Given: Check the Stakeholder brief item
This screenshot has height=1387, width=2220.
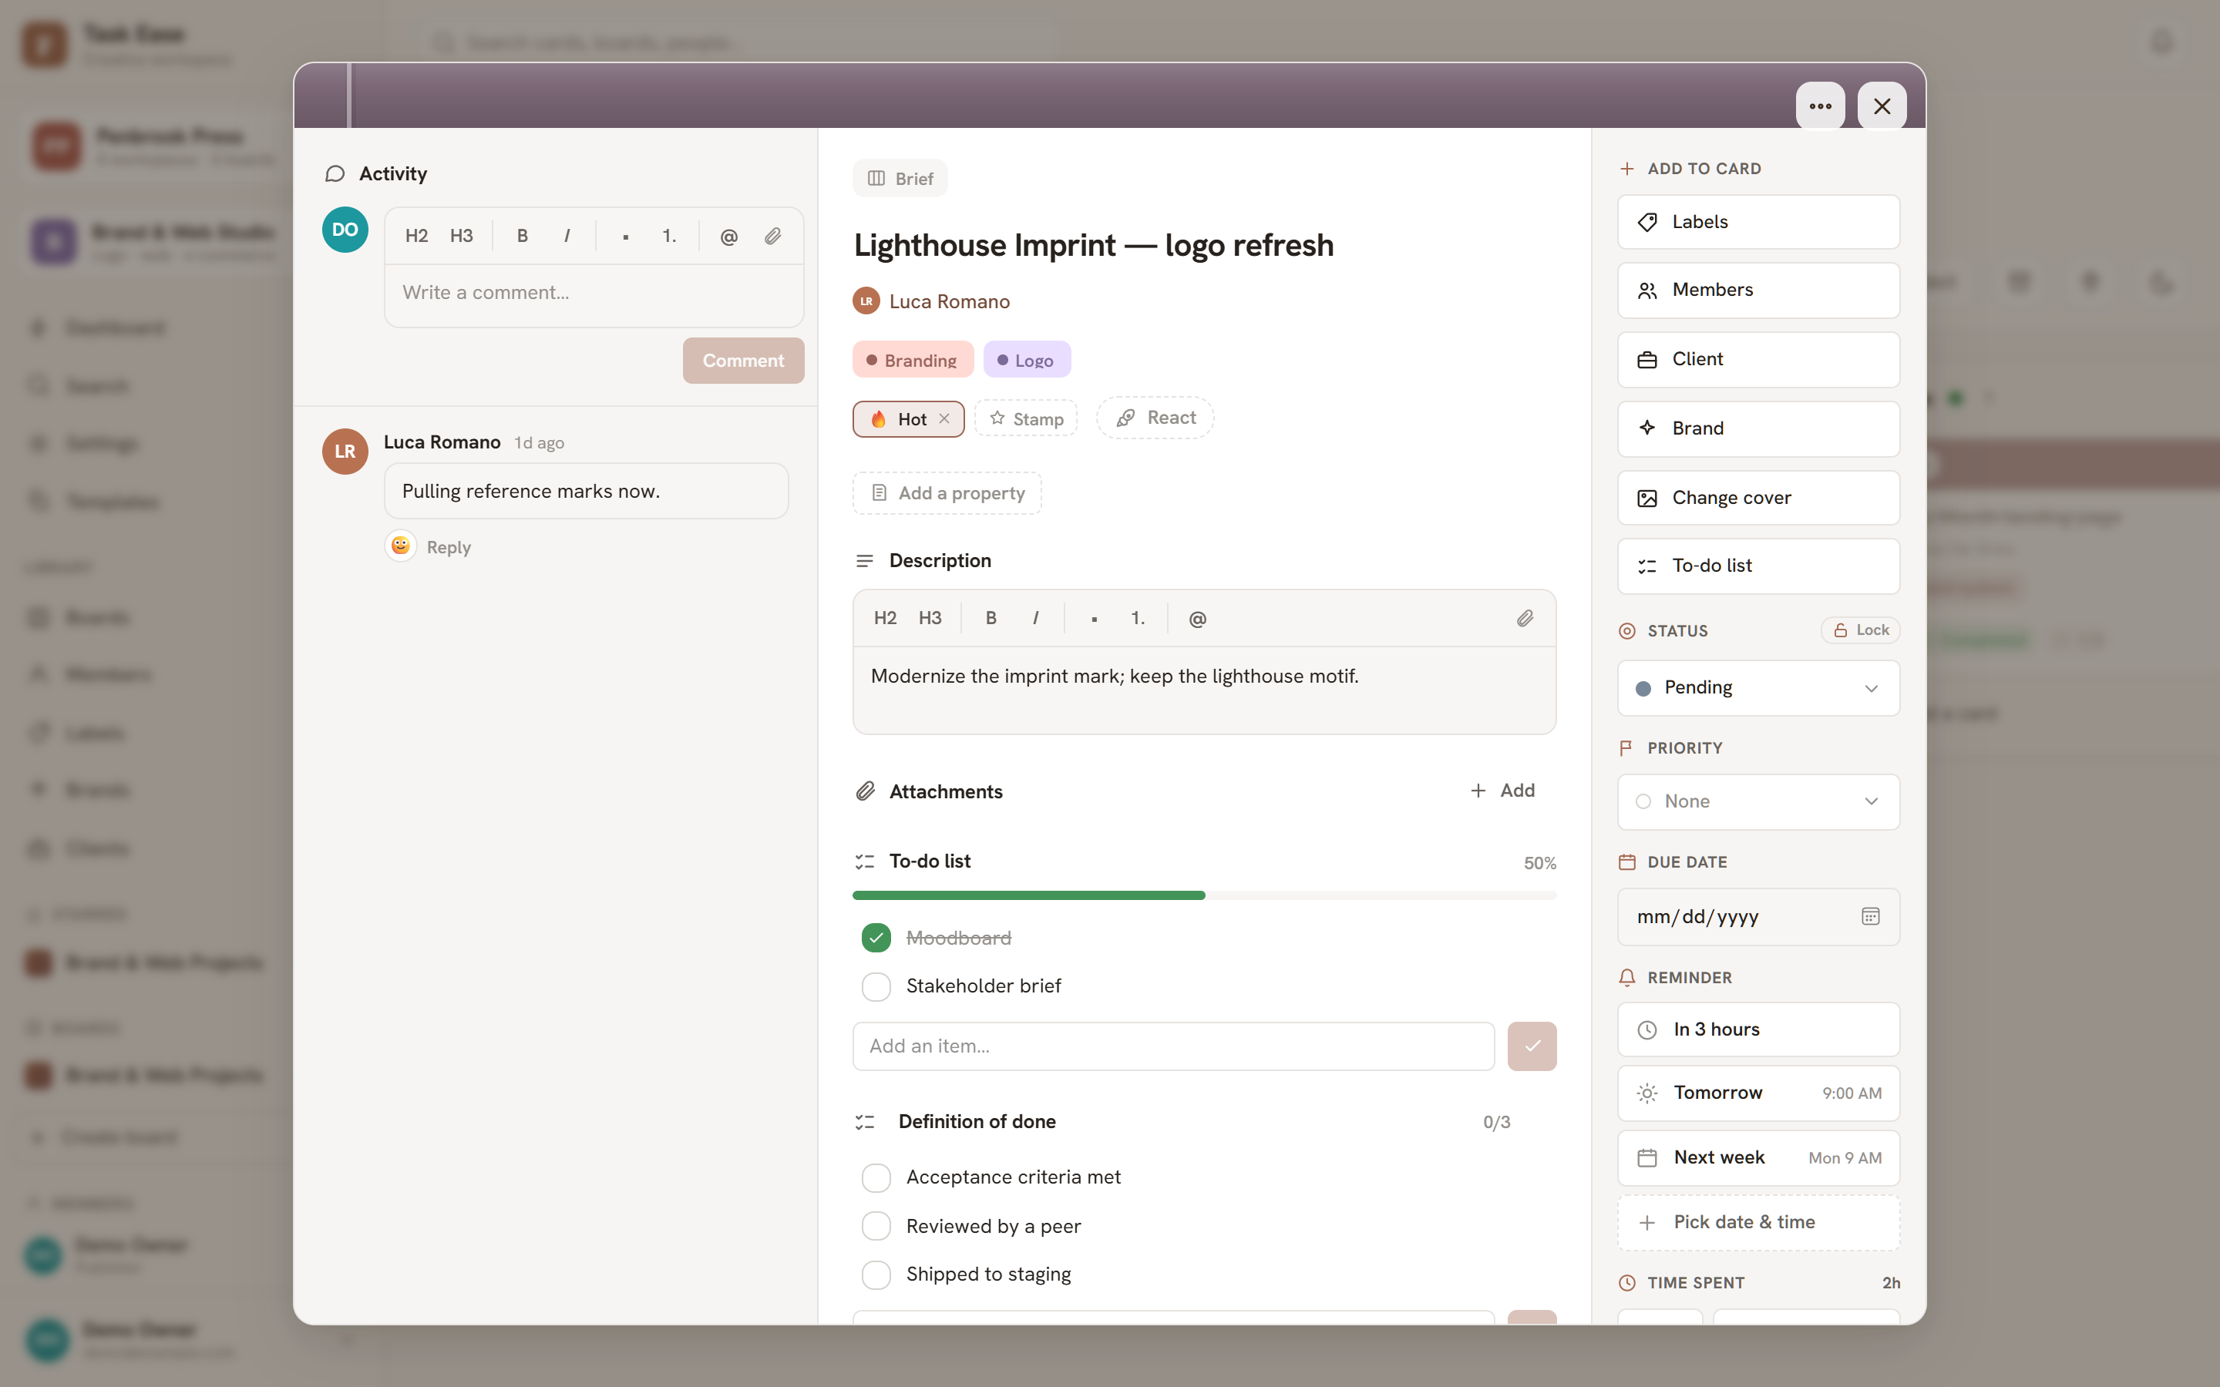Looking at the screenshot, I should click(x=876, y=986).
